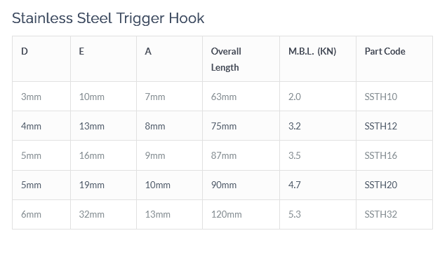Image resolution: width=440 pixels, height=261 pixels.
Task: Select the Part Code column header
Action: point(394,59)
